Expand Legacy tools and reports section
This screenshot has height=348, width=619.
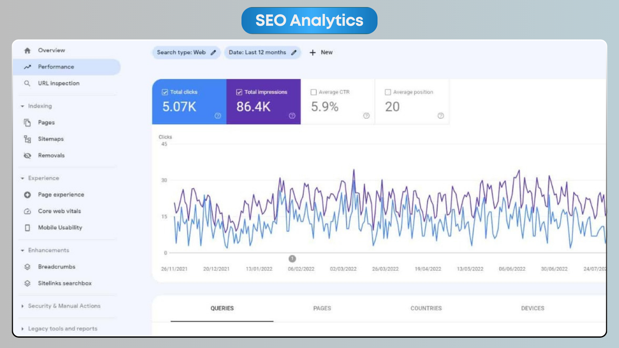[x=22, y=329]
